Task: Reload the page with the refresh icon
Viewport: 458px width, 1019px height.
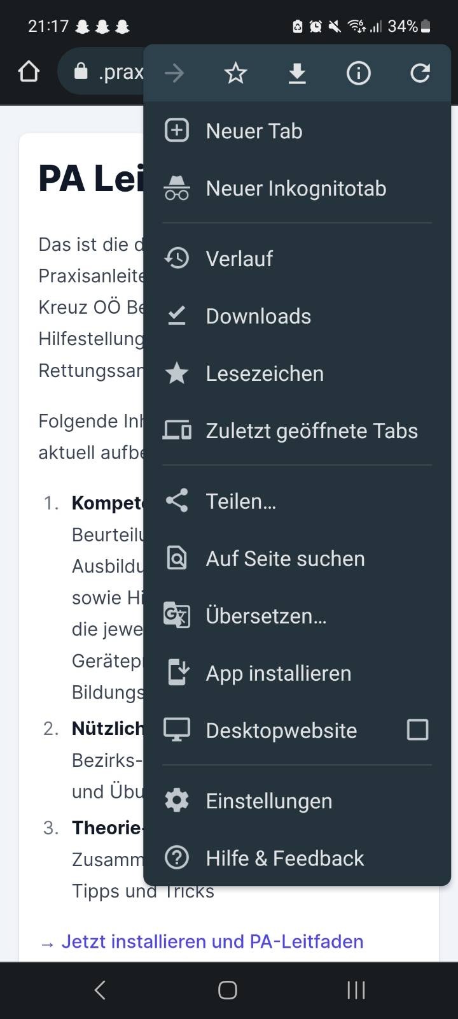Action: [x=420, y=74]
